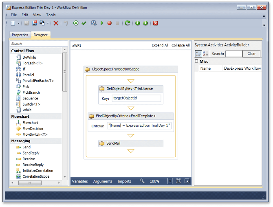Switch property grid to categorized view
Image resolution: width=273 pixels, height=207 pixels.
198,54
